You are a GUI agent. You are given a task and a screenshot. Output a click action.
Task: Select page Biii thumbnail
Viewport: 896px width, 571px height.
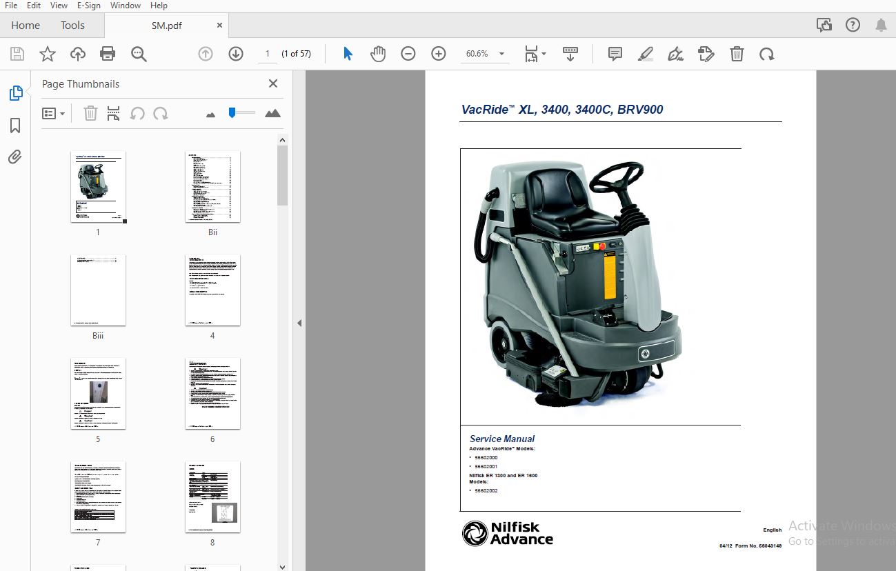tap(98, 290)
